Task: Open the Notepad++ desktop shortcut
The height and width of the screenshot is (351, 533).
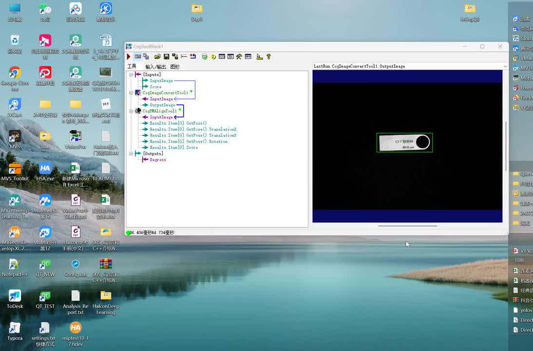Action: pos(15,268)
